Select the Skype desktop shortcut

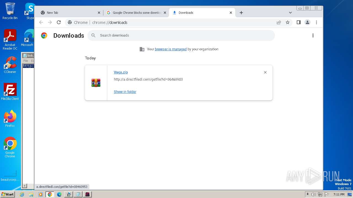[30, 11]
